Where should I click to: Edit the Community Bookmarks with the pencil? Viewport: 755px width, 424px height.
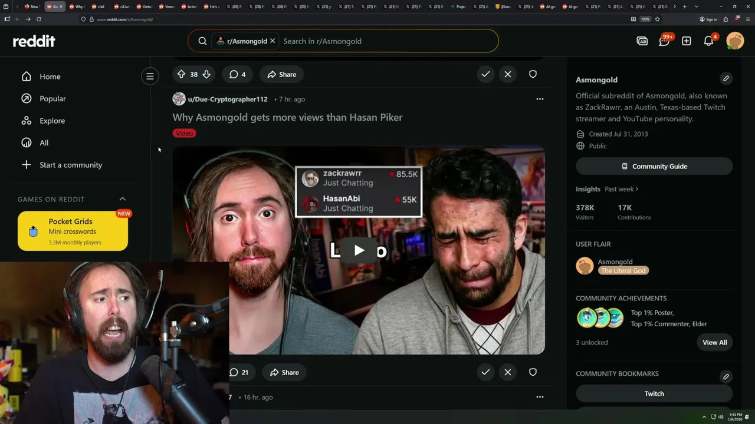[x=726, y=376]
